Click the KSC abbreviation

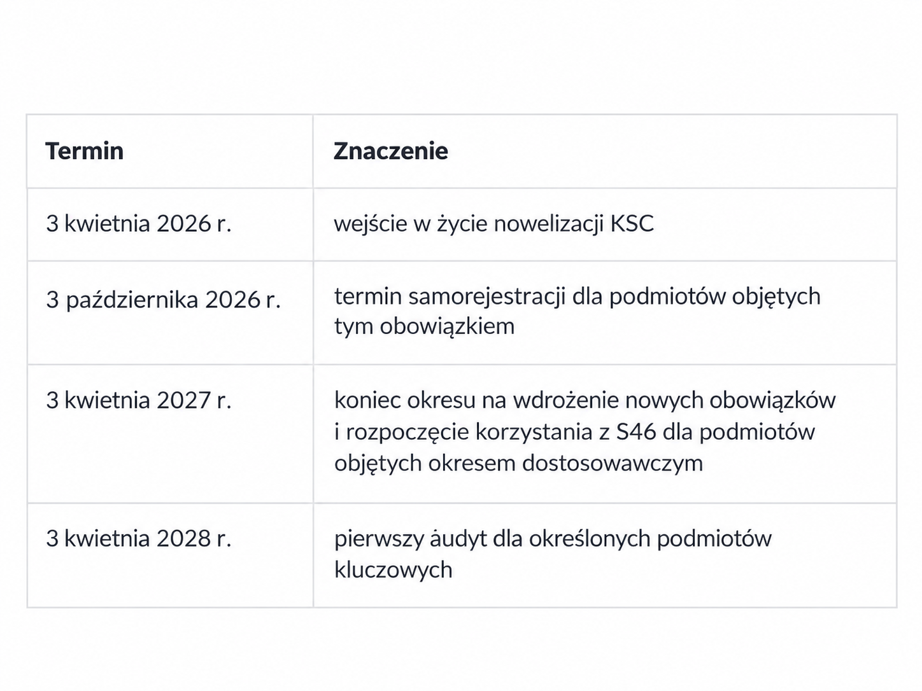pos(632,224)
